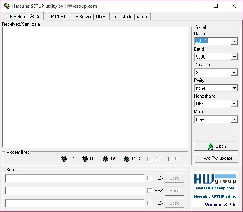The height and width of the screenshot is (212, 243).
Task: Enable HEX for the third send line
Action: (150, 203)
